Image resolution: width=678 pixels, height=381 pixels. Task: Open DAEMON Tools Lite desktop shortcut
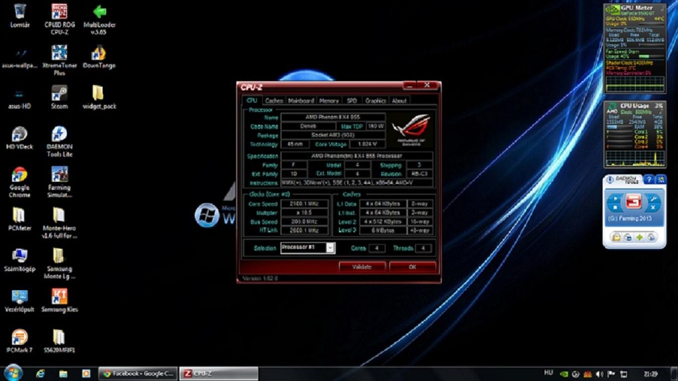point(59,142)
